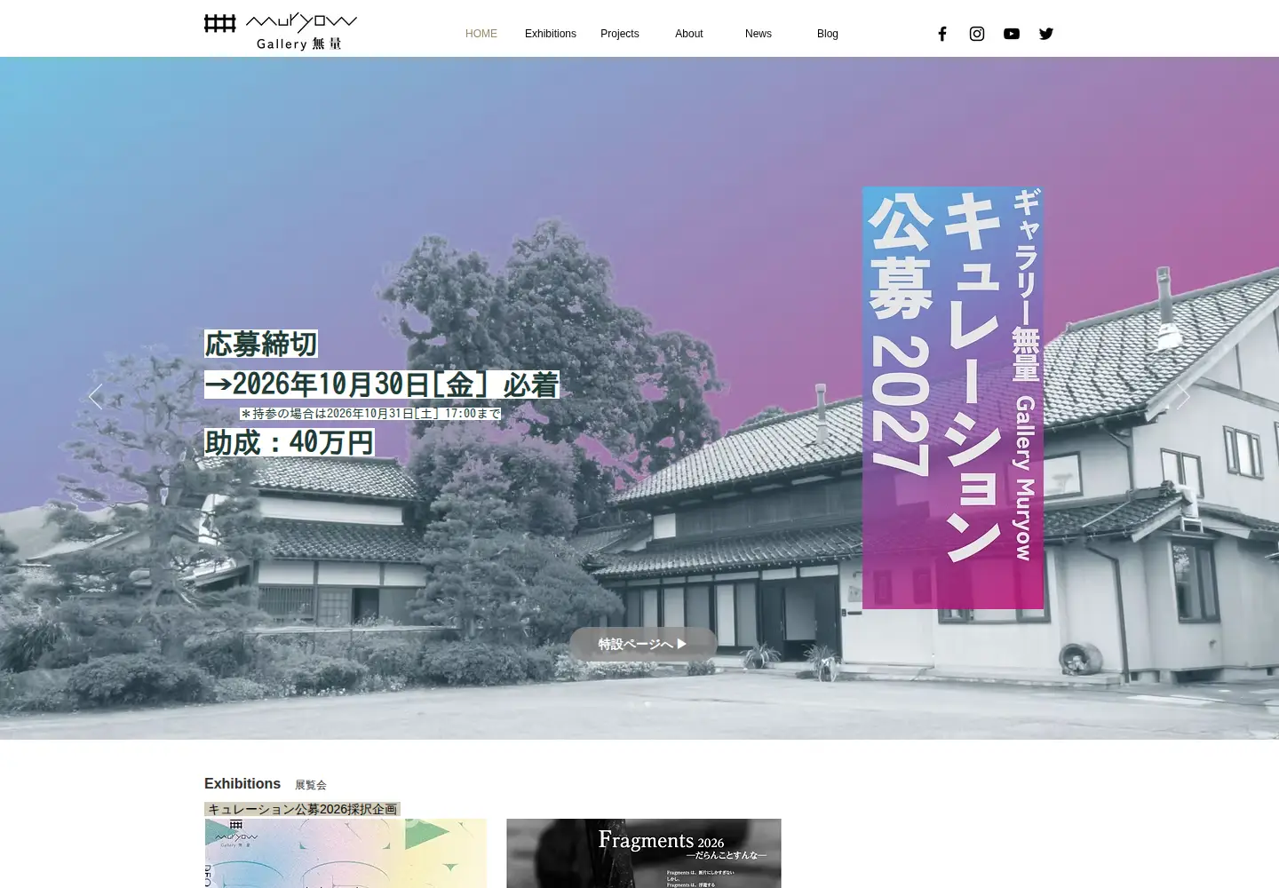
Task: Open the About menu item
Action: (x=689, y=34)
